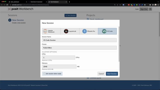Switch to Posit Demo Environment browser tab
The width and height of the screenshot is (160, 90).
click(x=37, y=2)
